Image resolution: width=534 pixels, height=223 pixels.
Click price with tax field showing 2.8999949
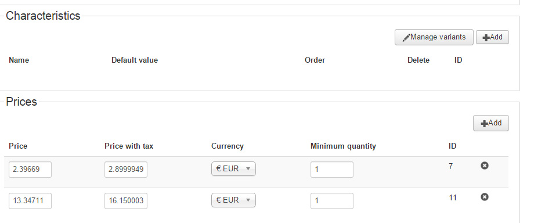(126, 170)
